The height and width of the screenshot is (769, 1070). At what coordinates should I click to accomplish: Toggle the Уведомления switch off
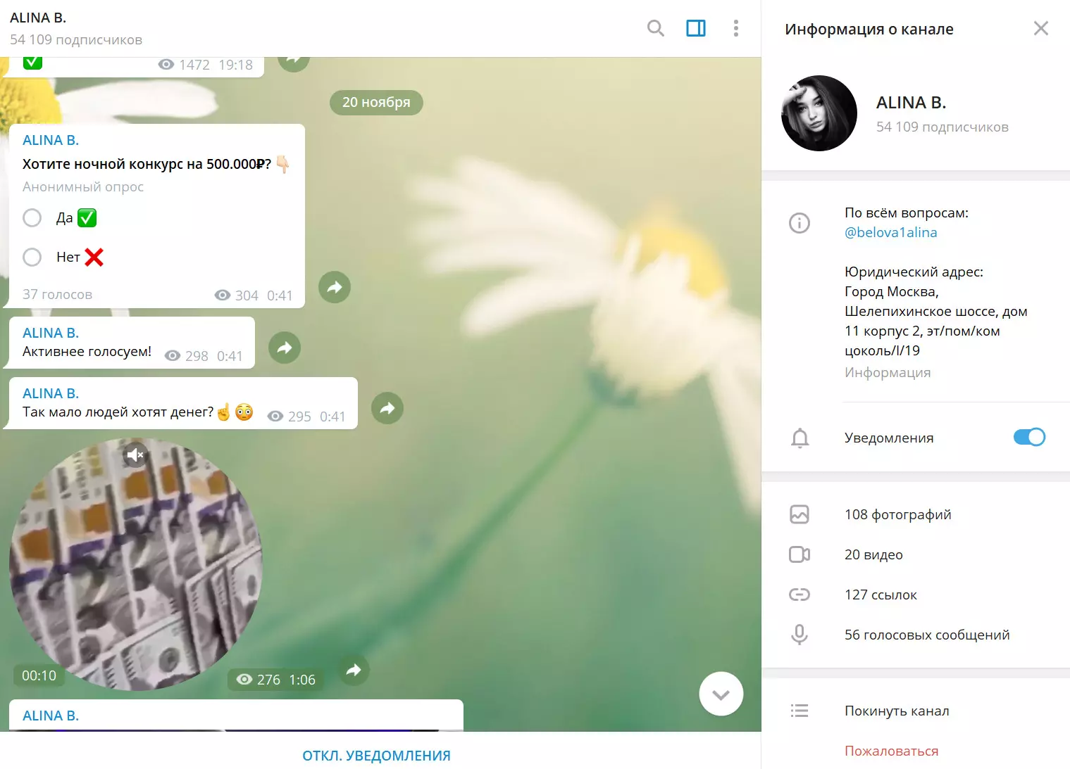(1029, 437)
